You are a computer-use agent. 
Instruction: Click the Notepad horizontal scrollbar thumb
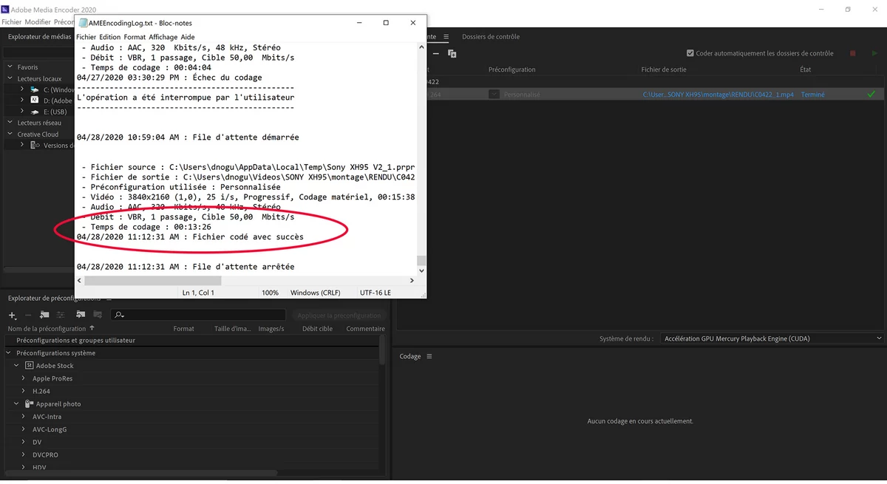[x=153, y=281]
